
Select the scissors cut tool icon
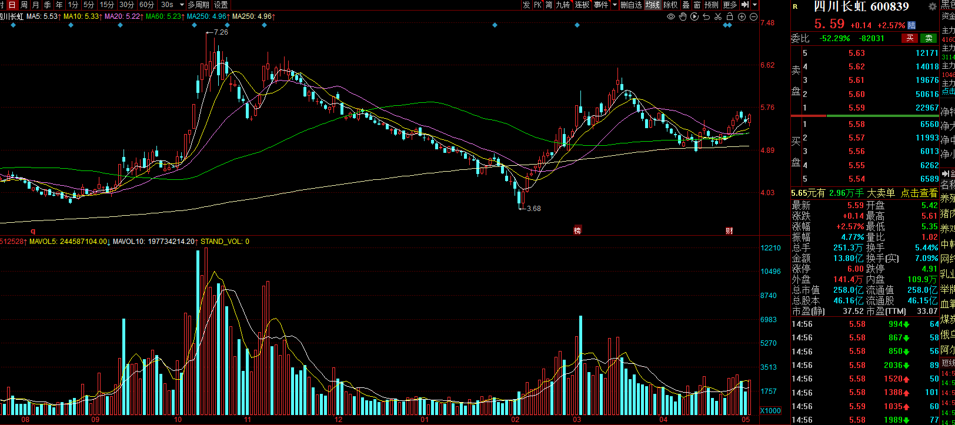click(x=718, y=16)
